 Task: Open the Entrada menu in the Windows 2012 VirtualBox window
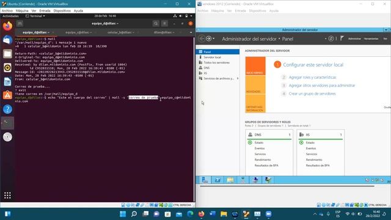[240, 11]
